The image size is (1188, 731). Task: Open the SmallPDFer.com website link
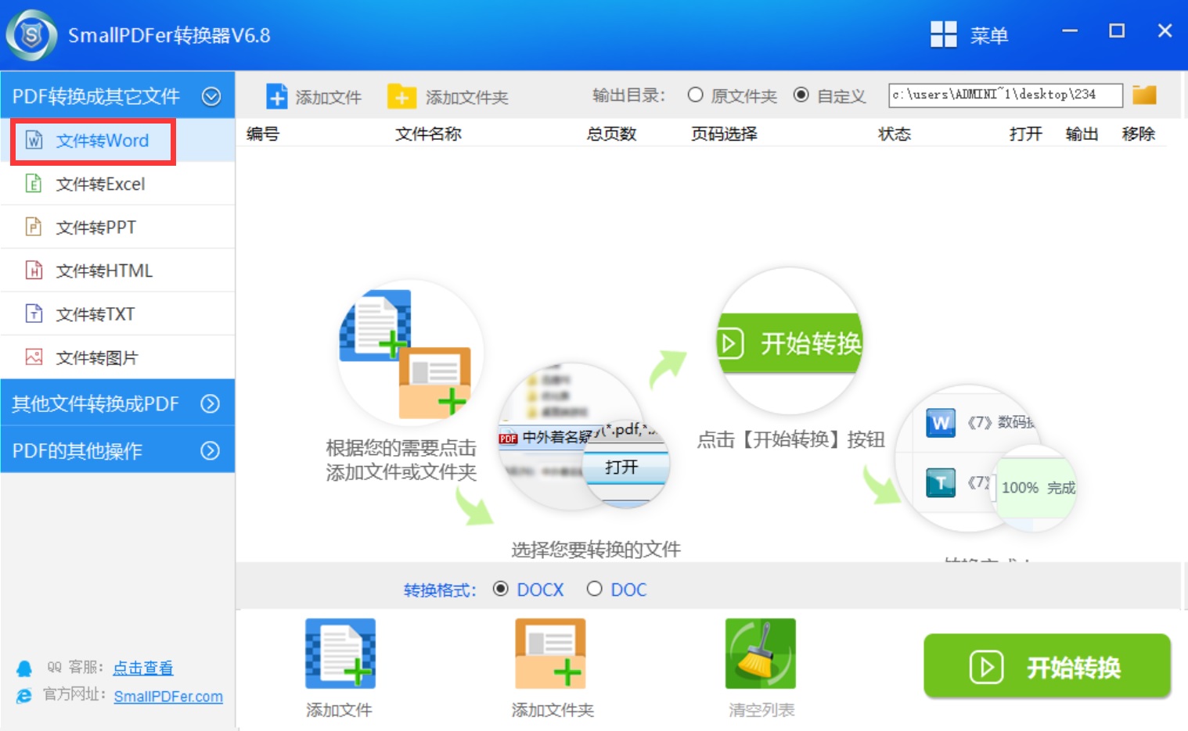[168, 697]
